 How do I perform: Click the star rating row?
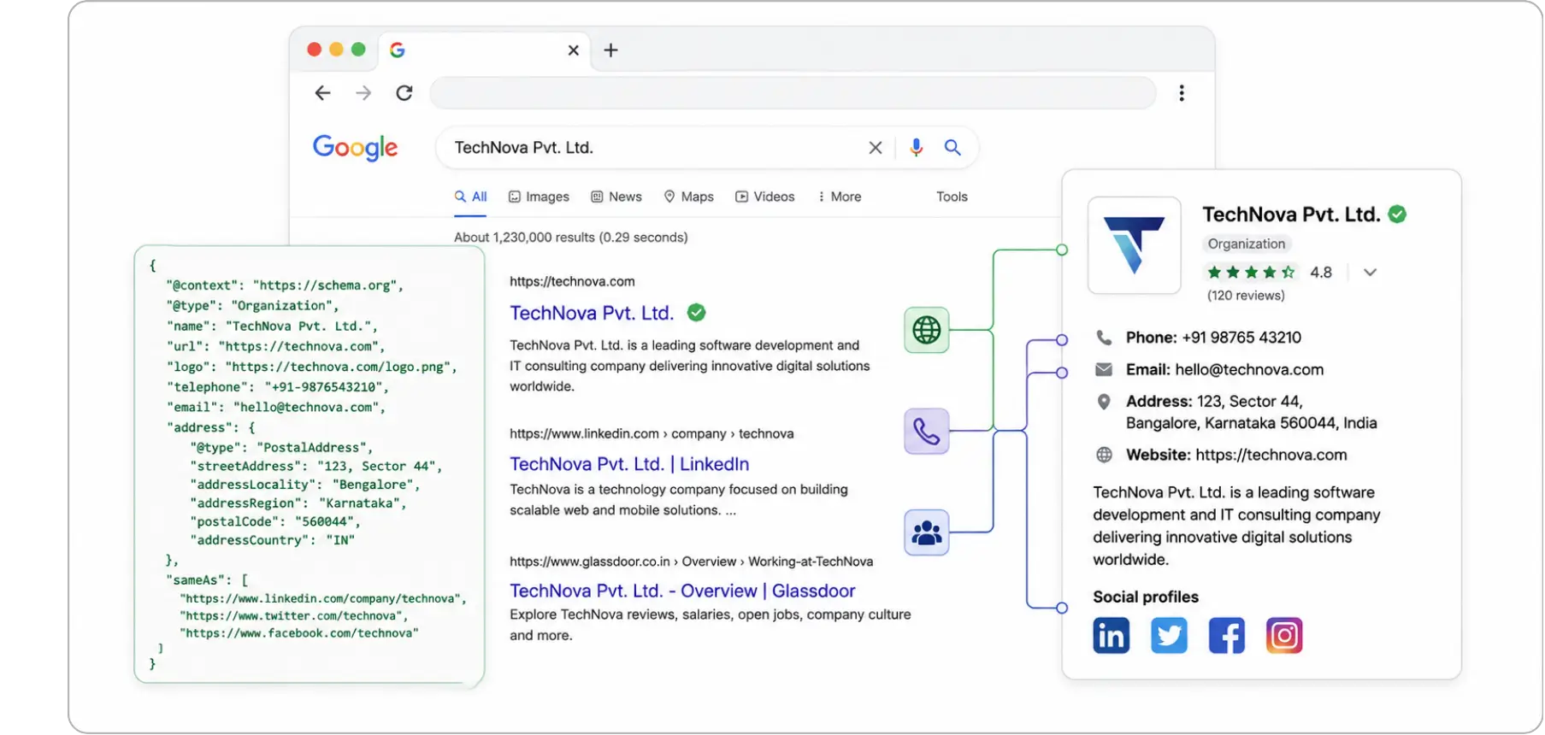(1251, 273)
